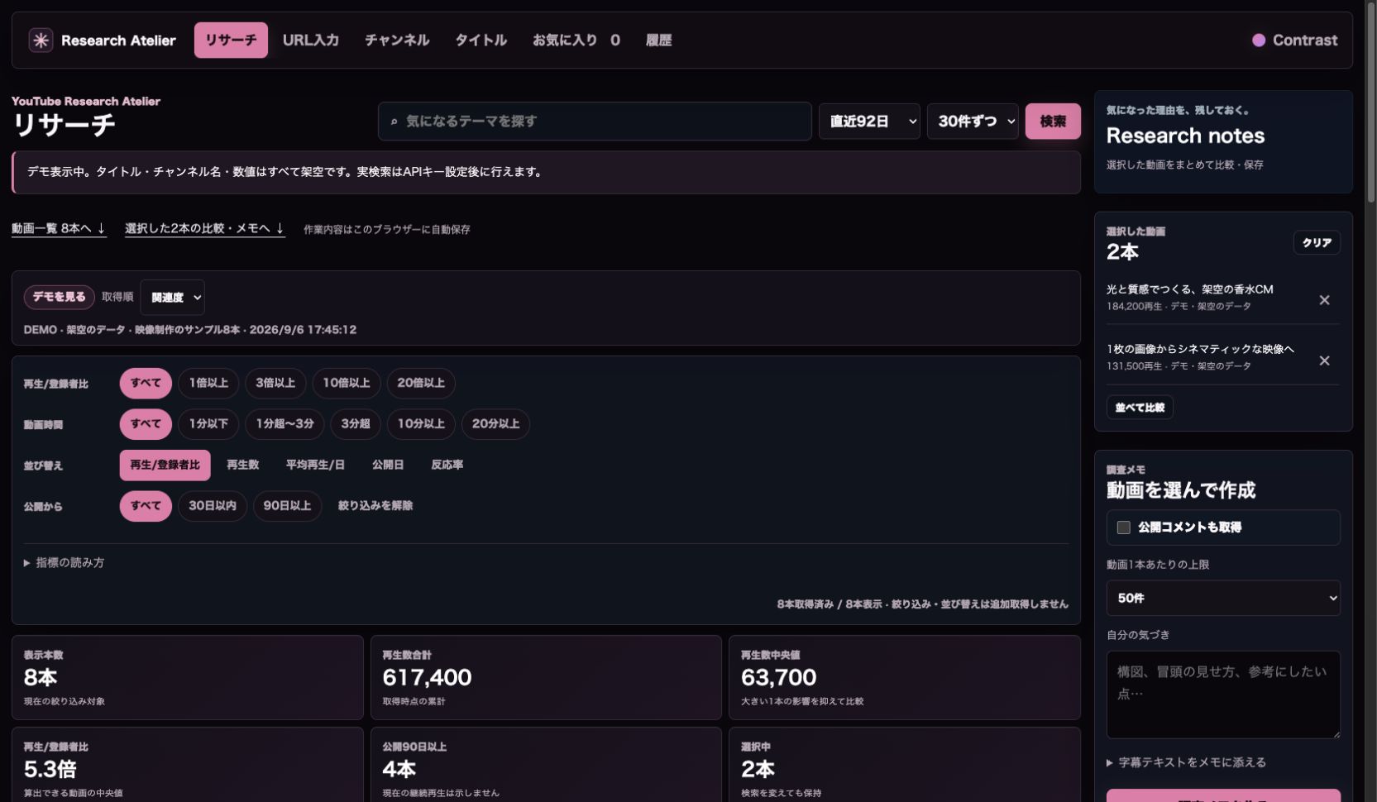Select the リサーチ tab
This screenshot has height=802, width=1377.
[231, 40]
